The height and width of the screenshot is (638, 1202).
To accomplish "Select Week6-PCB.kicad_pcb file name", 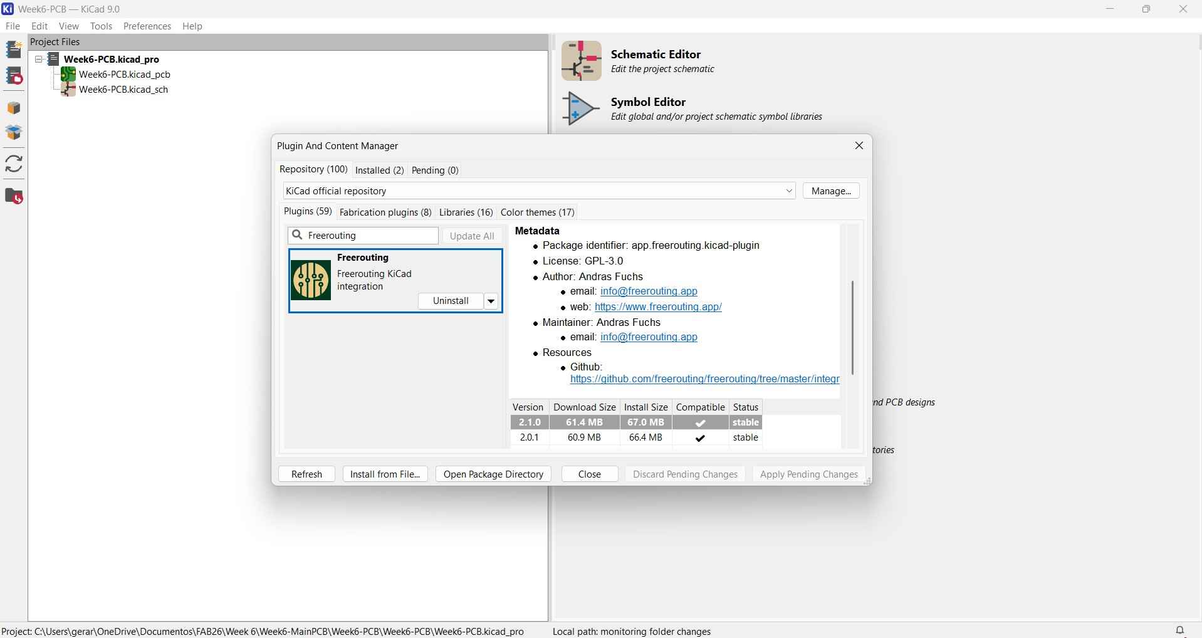I will point(125,75).
